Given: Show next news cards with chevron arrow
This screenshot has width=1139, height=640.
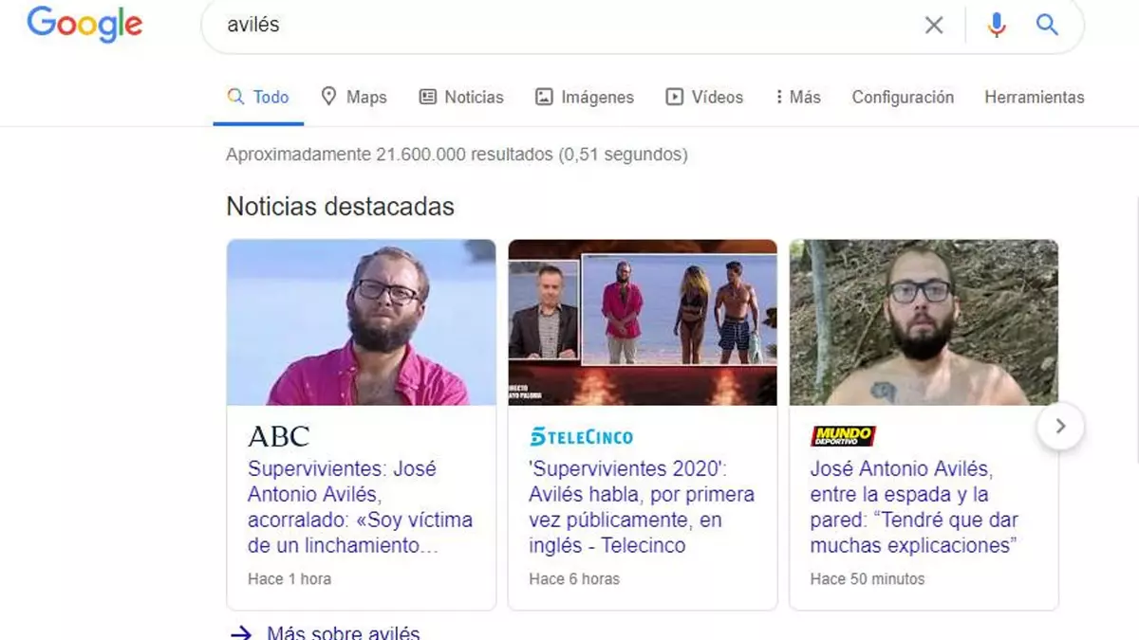Looking at the screenshot, I should coord(1060,427).
